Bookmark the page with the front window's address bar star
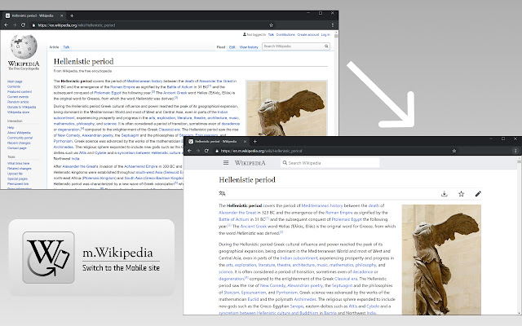This screenshot has width=522, height=326. [454, 151]
